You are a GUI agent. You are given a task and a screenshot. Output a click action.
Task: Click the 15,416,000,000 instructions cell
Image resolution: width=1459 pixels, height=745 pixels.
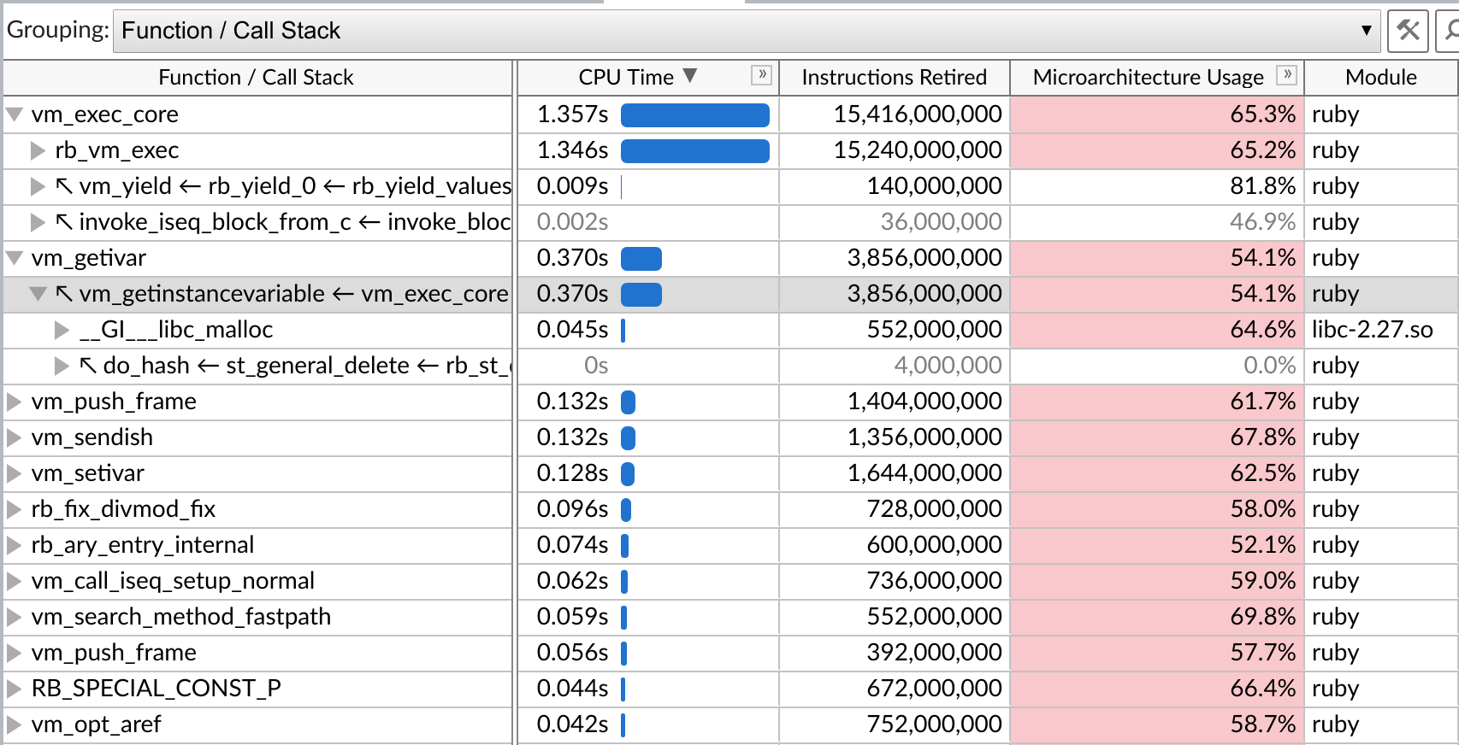tap(895, 114)
